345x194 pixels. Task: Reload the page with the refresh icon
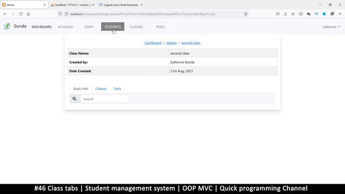(20, 14)
